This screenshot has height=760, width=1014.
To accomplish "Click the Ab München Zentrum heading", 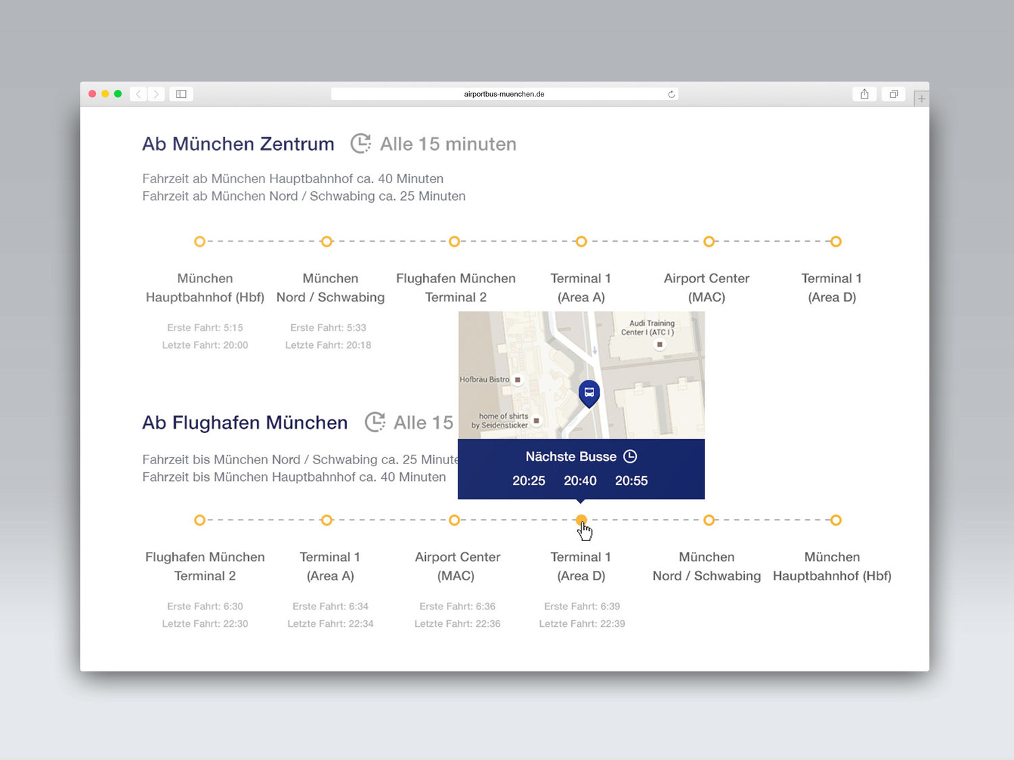I will 238,144.
